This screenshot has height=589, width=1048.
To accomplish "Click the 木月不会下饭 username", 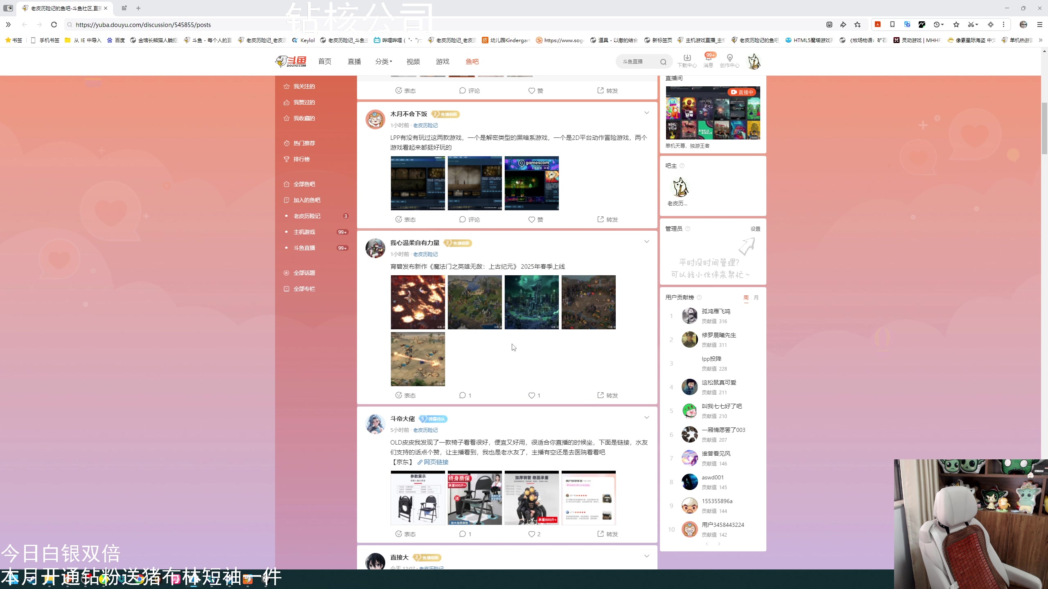I will [x=409, y=114].
